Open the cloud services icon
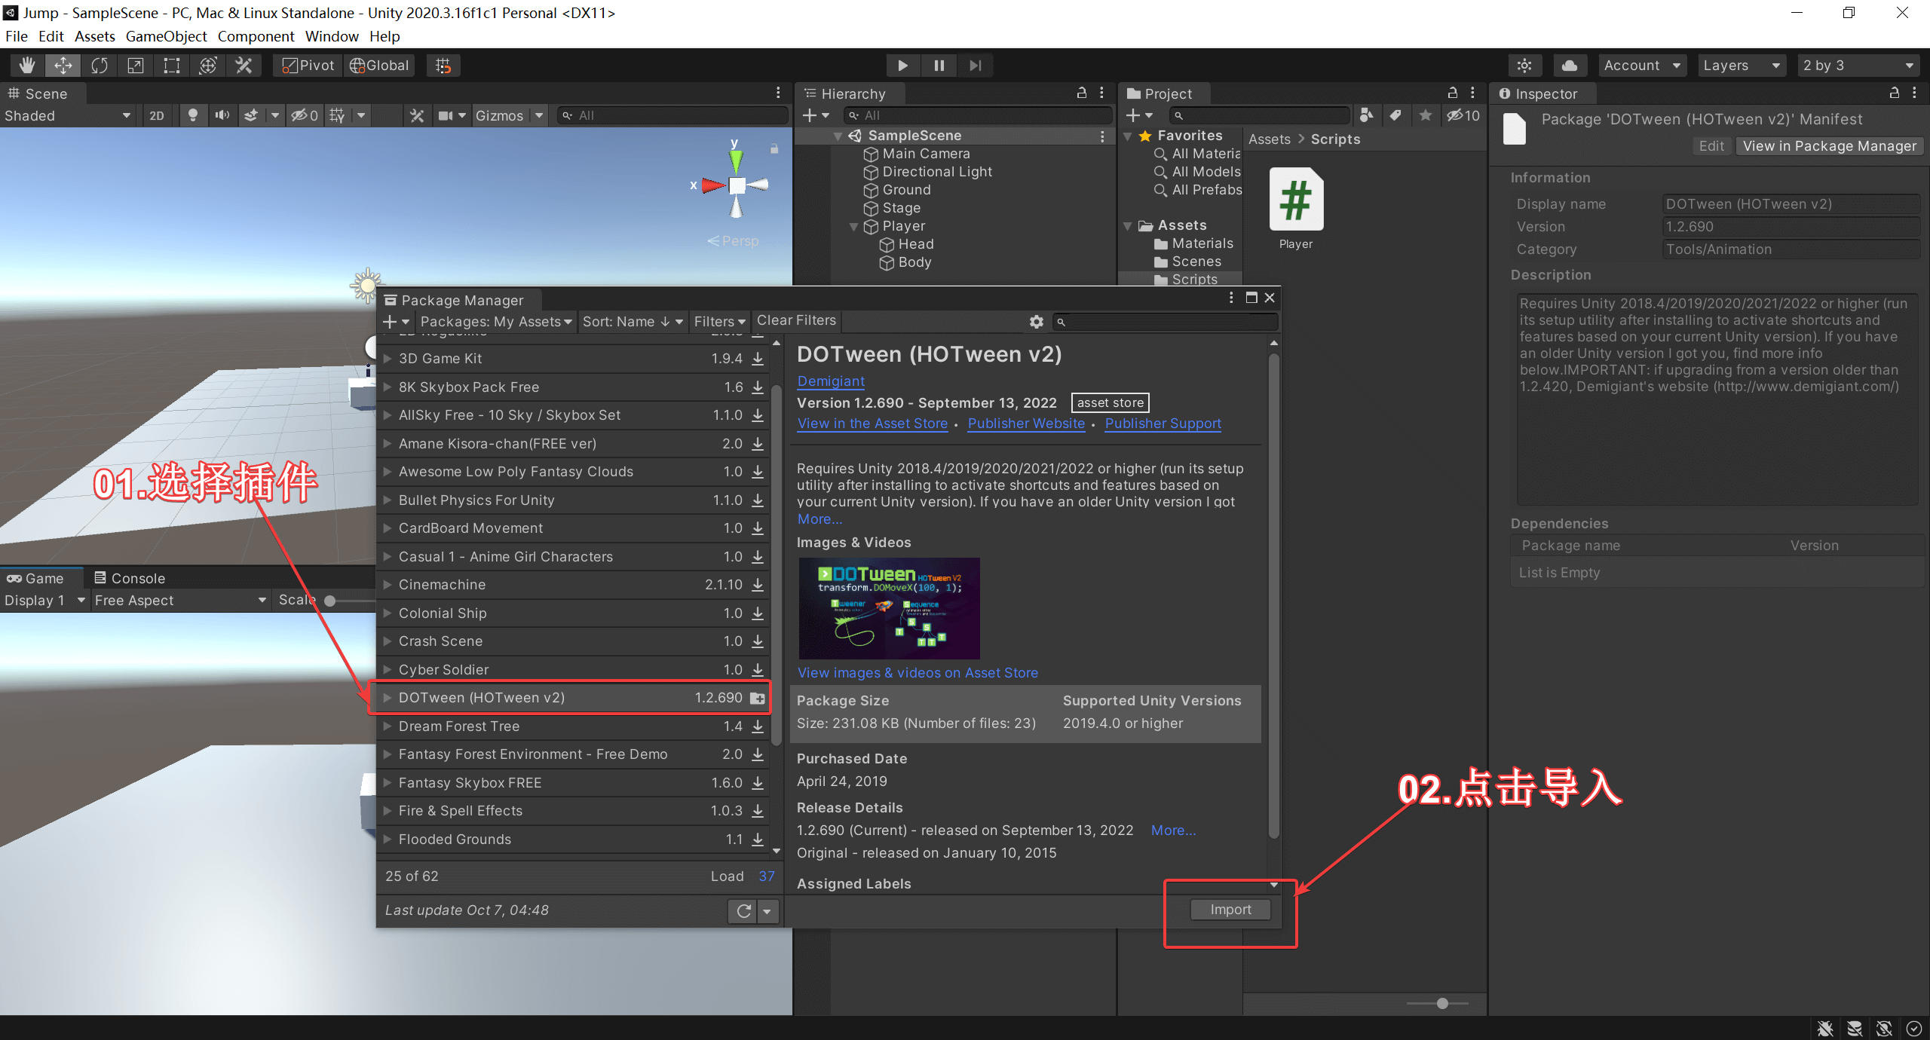Image resolution: width=1930 pixels, height=1040 pixels. (1569, 66)
